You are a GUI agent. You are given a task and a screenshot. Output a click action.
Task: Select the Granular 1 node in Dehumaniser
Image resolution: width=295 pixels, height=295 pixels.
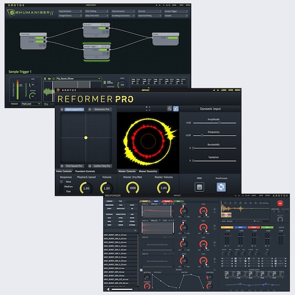click(x=96, y=31)
